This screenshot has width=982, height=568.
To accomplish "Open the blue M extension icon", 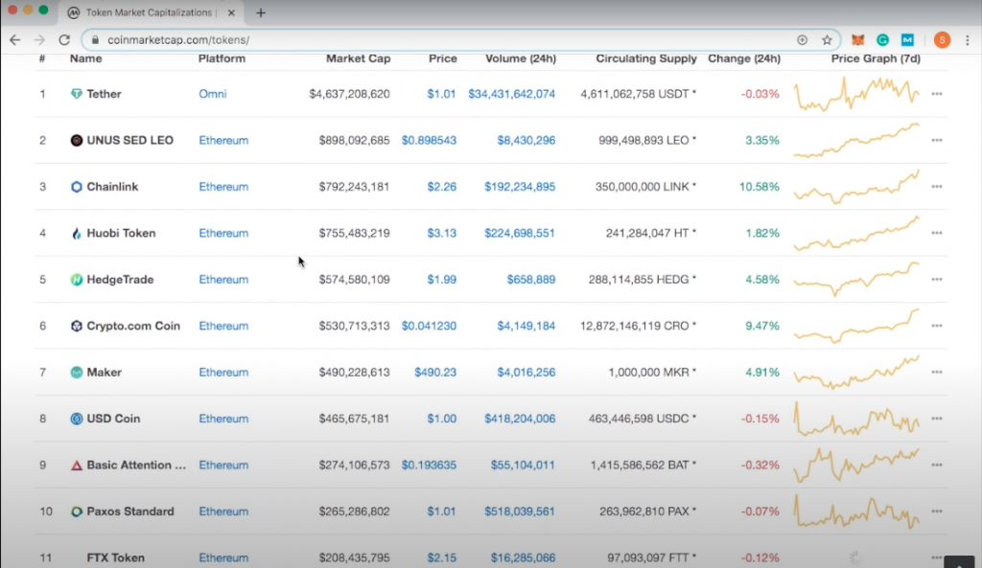I will click(907, 40).
